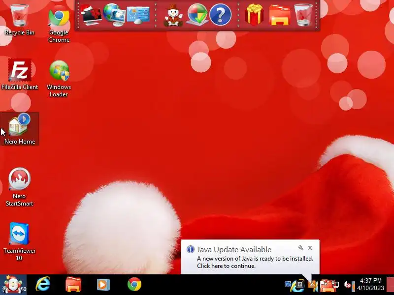Click the wrench icon in the Java balloon

tap(301, 248)
